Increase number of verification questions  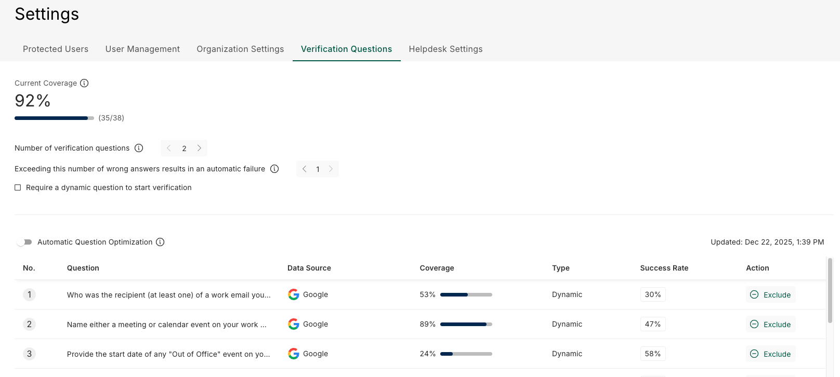pos(199,148)
